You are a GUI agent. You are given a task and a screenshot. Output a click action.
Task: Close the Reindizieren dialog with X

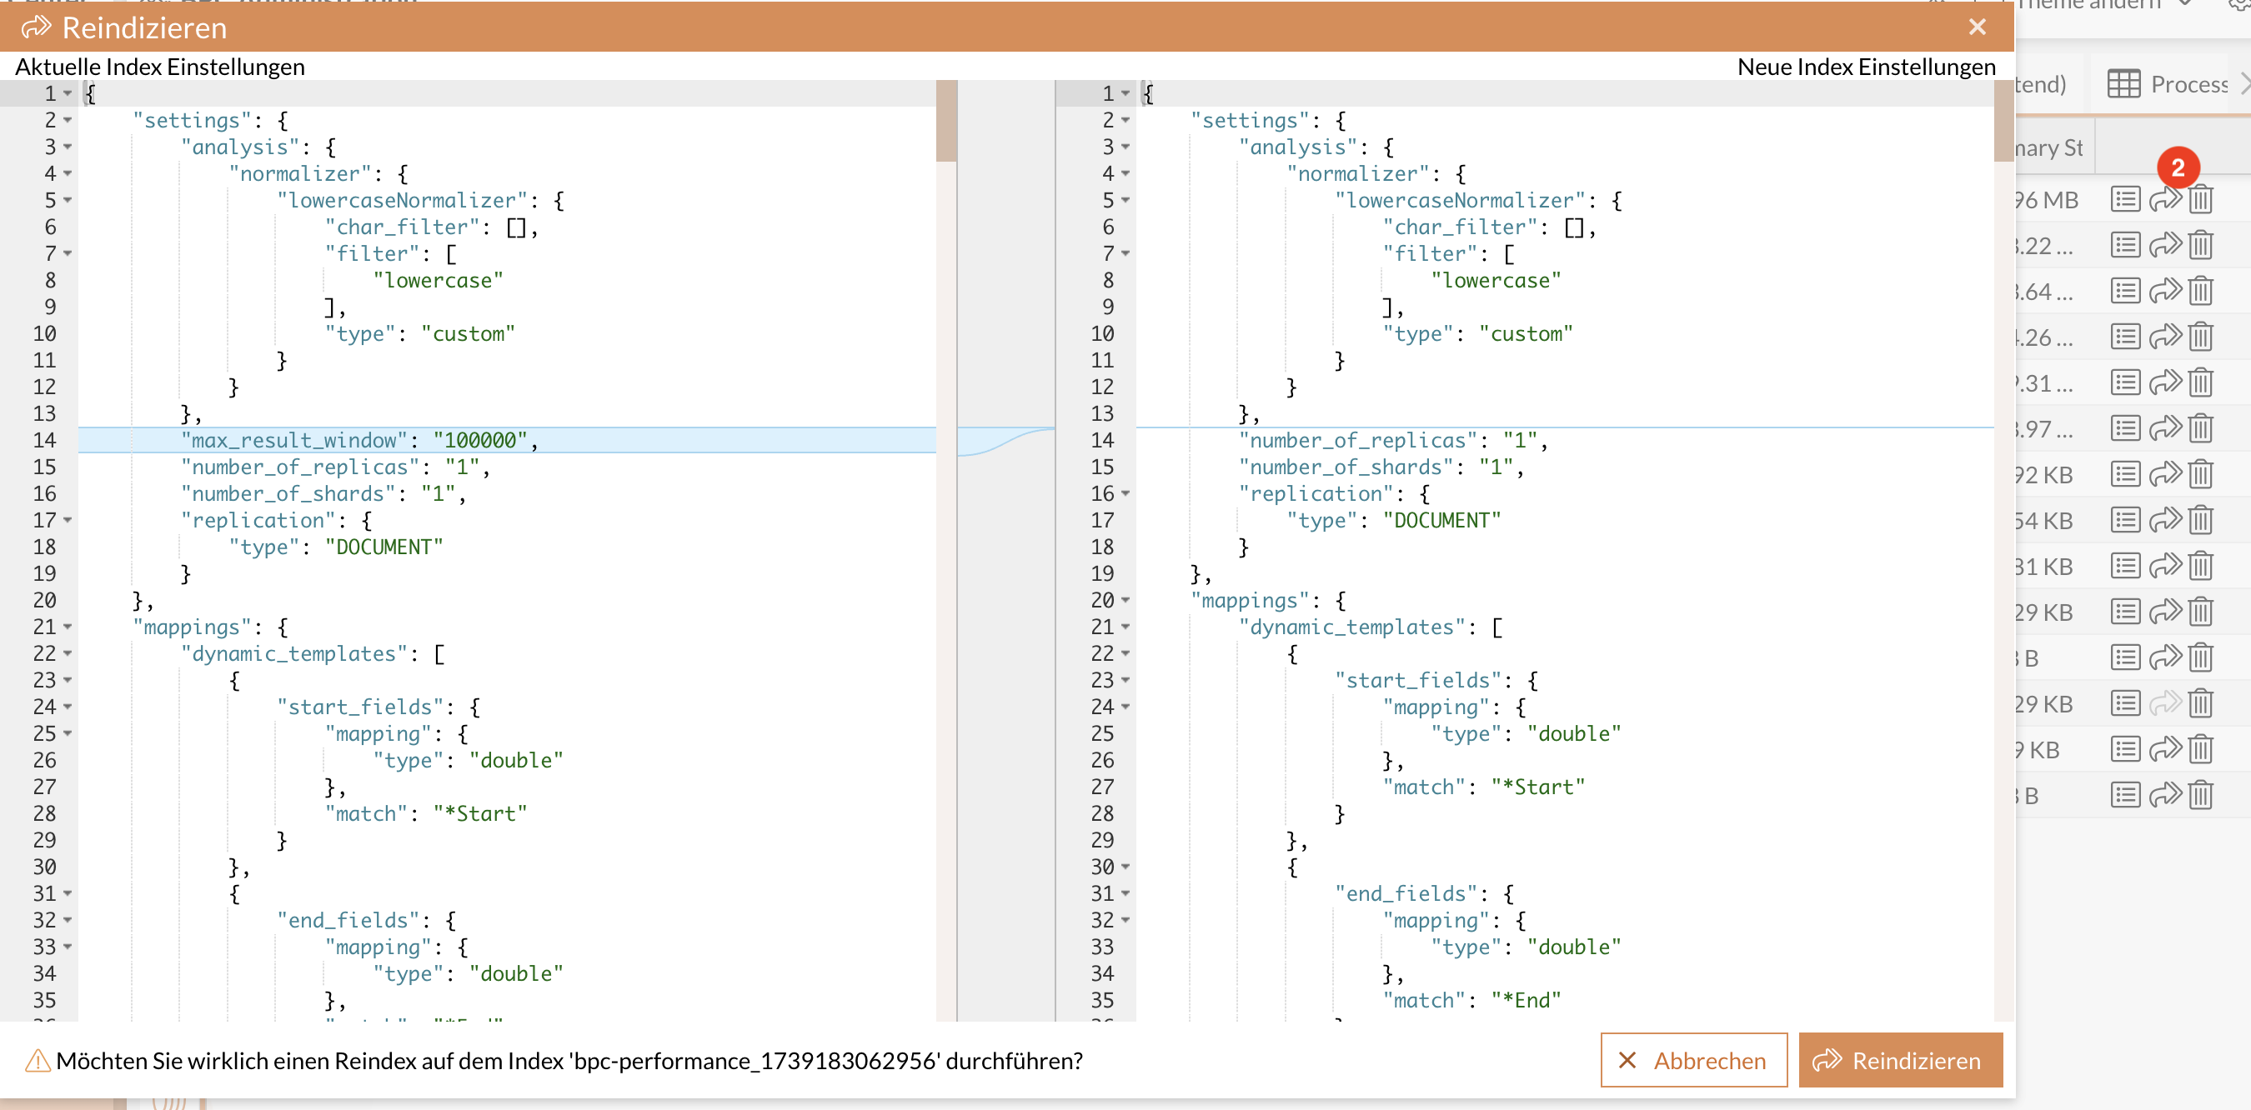click(1977, 27)
